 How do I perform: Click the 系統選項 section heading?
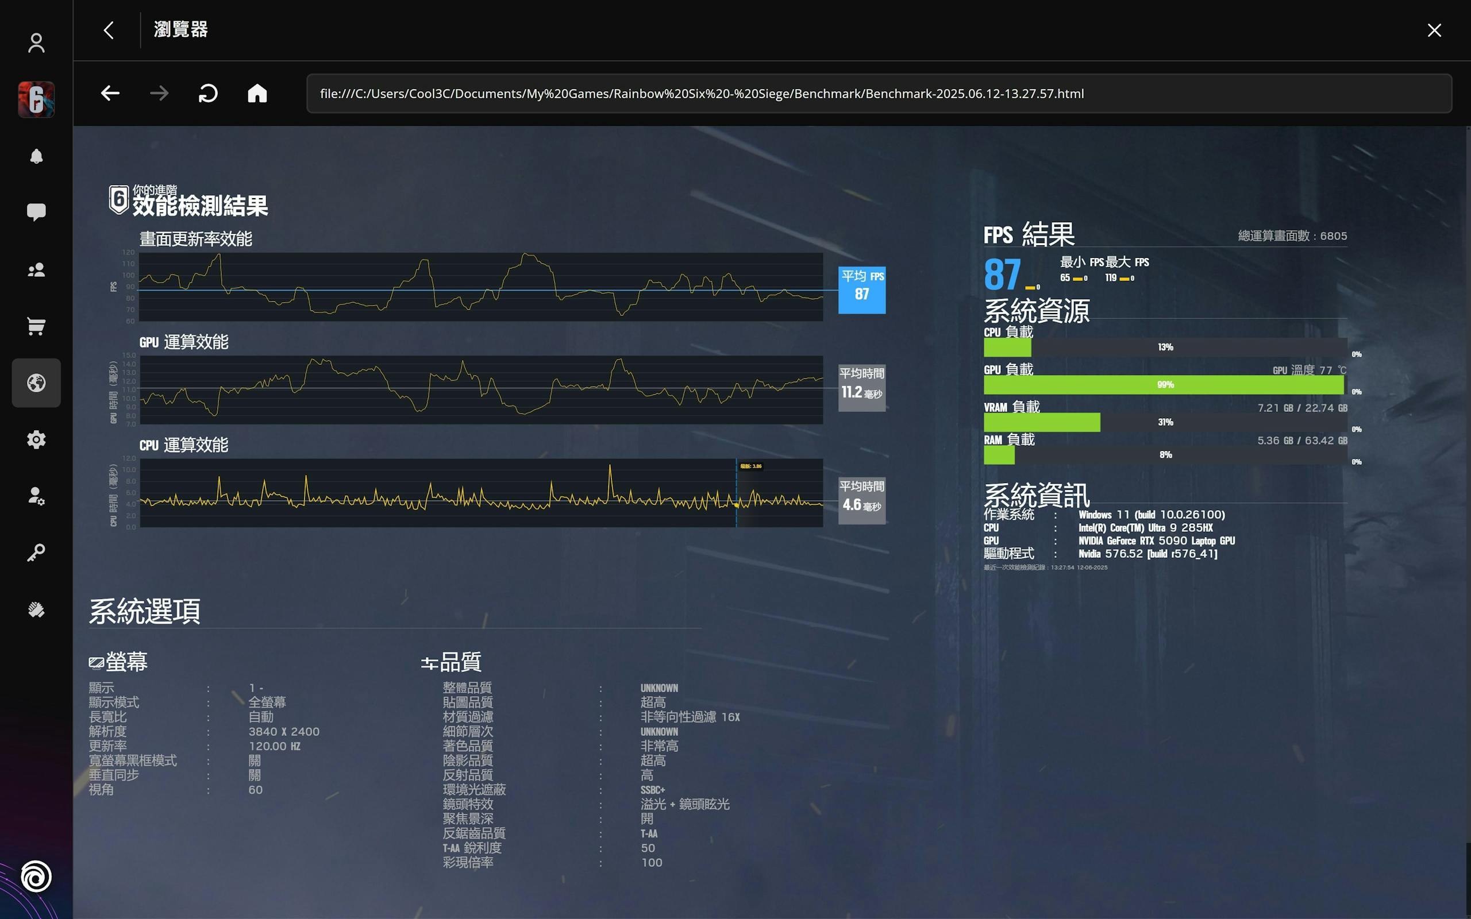[x=145, y=611]
